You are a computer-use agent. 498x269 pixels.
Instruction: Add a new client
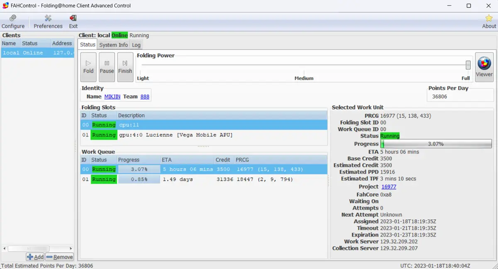pyautogui.click(x=35, y=257)
